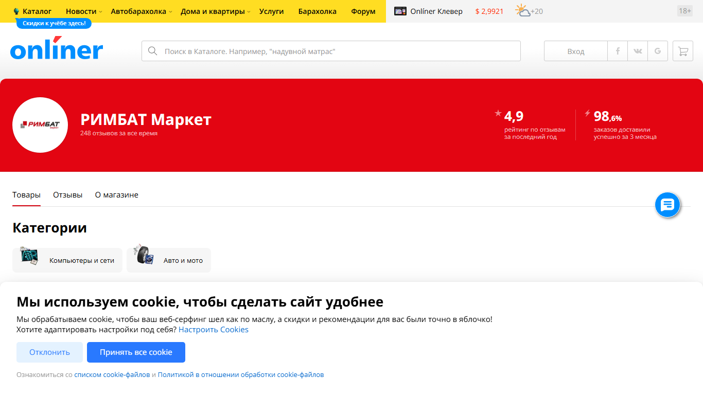Click the weather forecast icon
The image size is (703, 395).
point(523,11)
